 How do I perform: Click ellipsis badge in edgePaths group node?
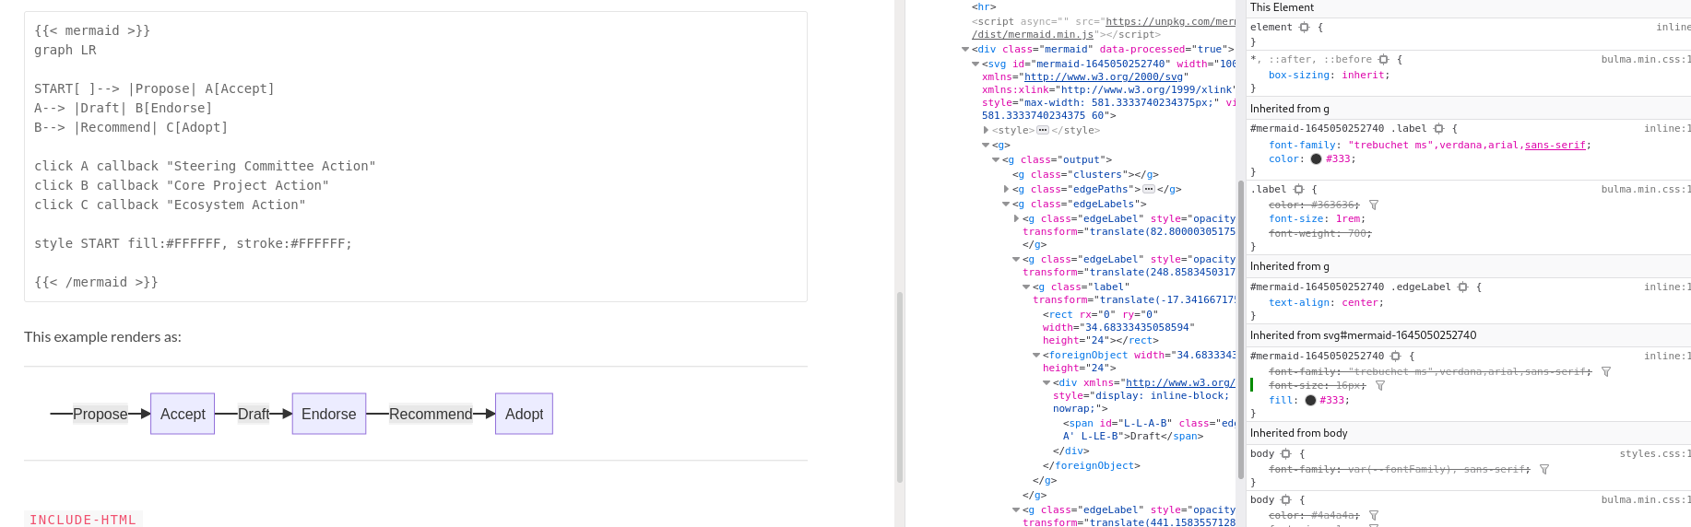[x=1148, y=190]
